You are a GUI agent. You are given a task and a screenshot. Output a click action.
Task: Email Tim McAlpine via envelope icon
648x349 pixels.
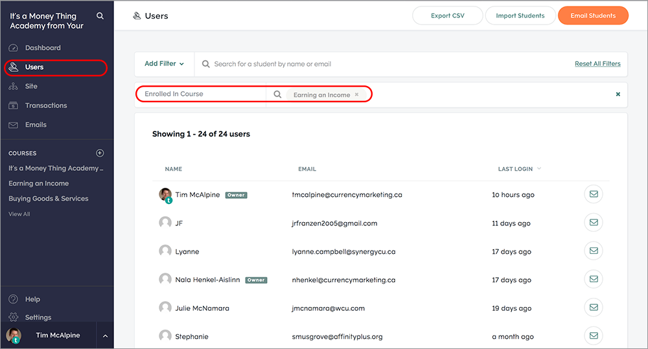coord(594,194)
